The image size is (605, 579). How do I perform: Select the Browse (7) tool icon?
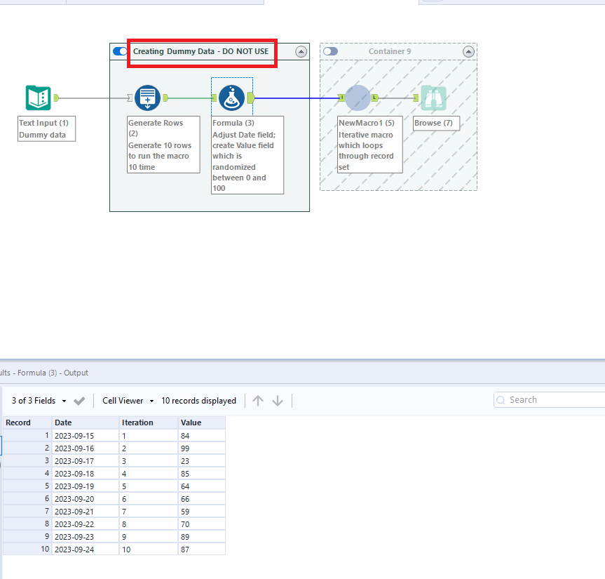433,98
